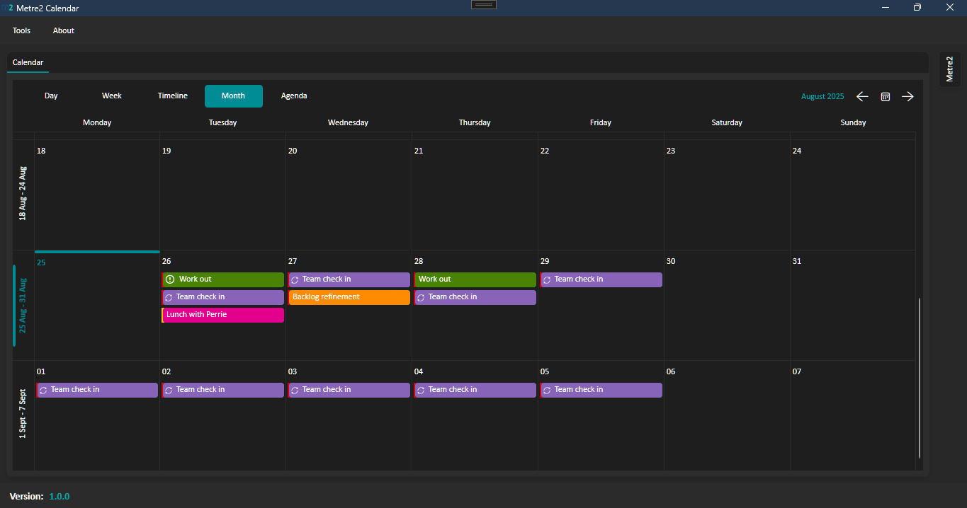Expand the Metre2 side panel
This screenshot has height=508, width=967.
click(950, 69)
